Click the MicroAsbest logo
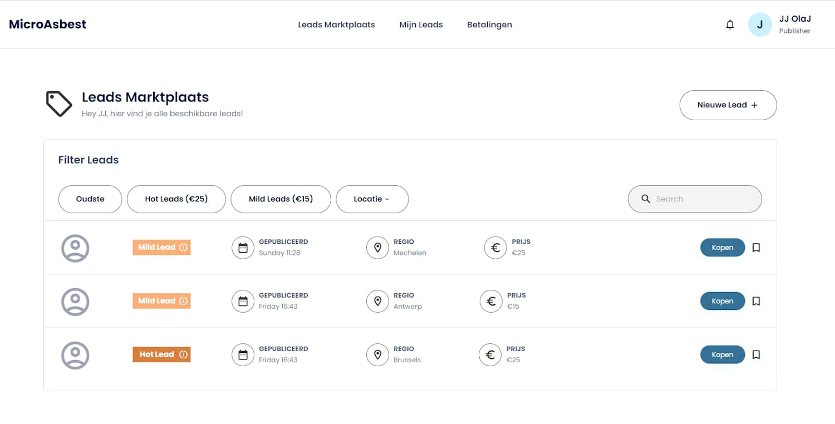This screenshot has height=424, width=835. 48,24
